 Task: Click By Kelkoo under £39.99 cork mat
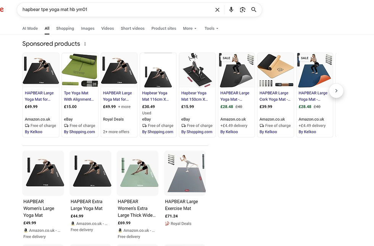pyautogui.click(x=268, y=132)
